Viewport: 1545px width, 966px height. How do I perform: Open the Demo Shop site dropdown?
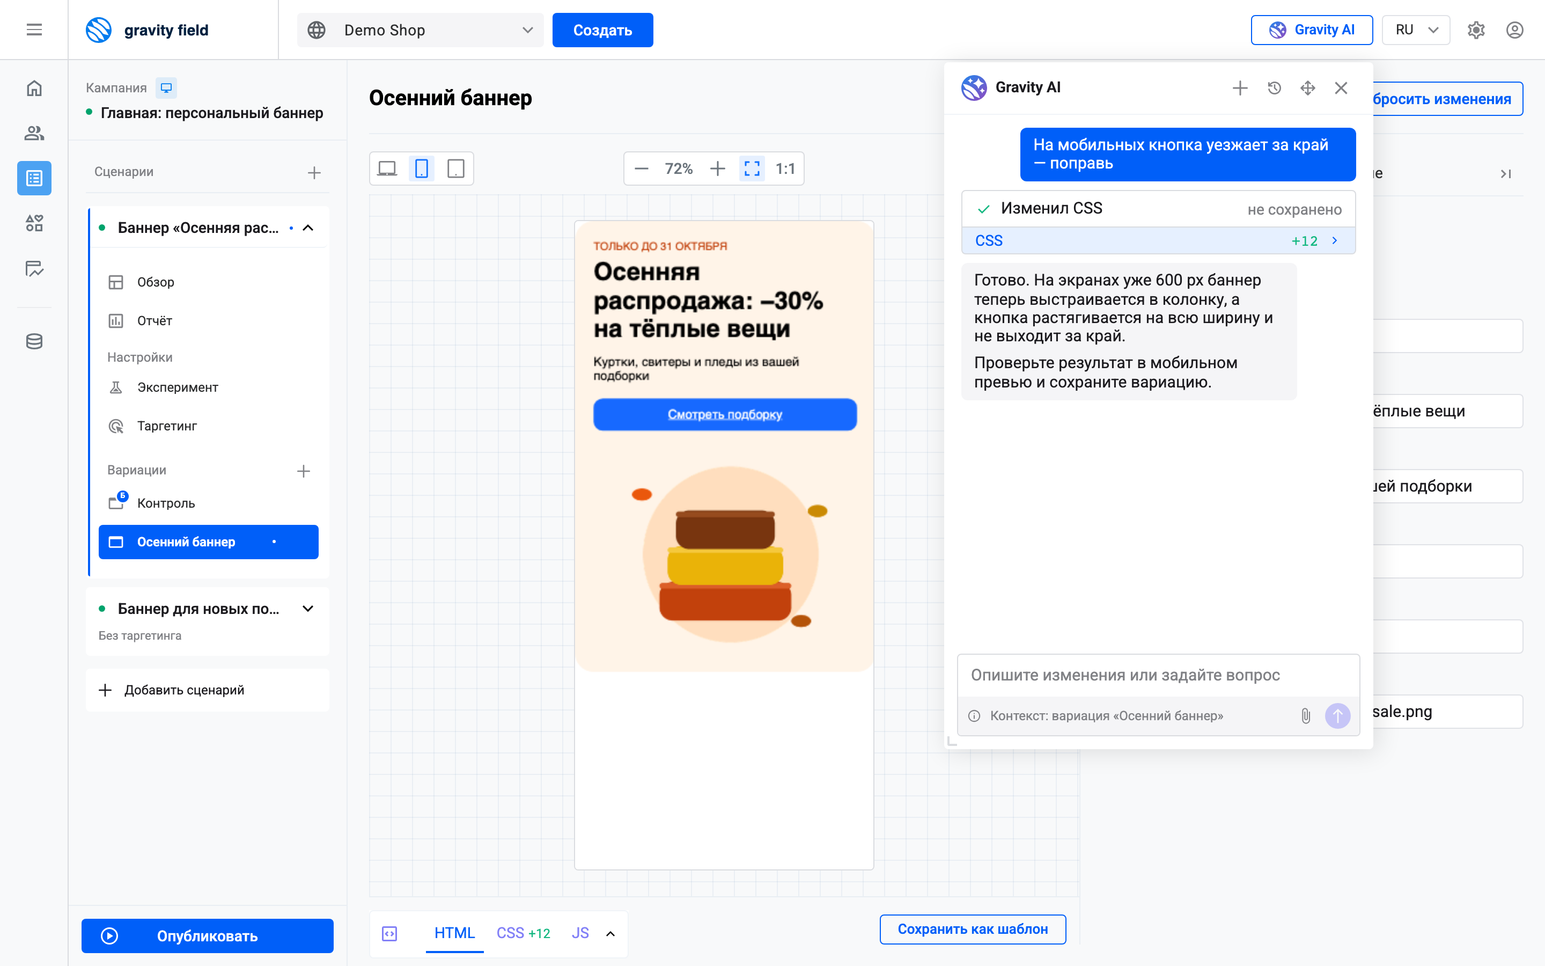(x=420, y=30)
